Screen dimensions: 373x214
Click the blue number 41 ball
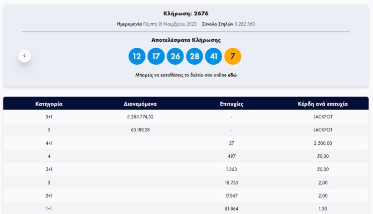pos(213,56)
